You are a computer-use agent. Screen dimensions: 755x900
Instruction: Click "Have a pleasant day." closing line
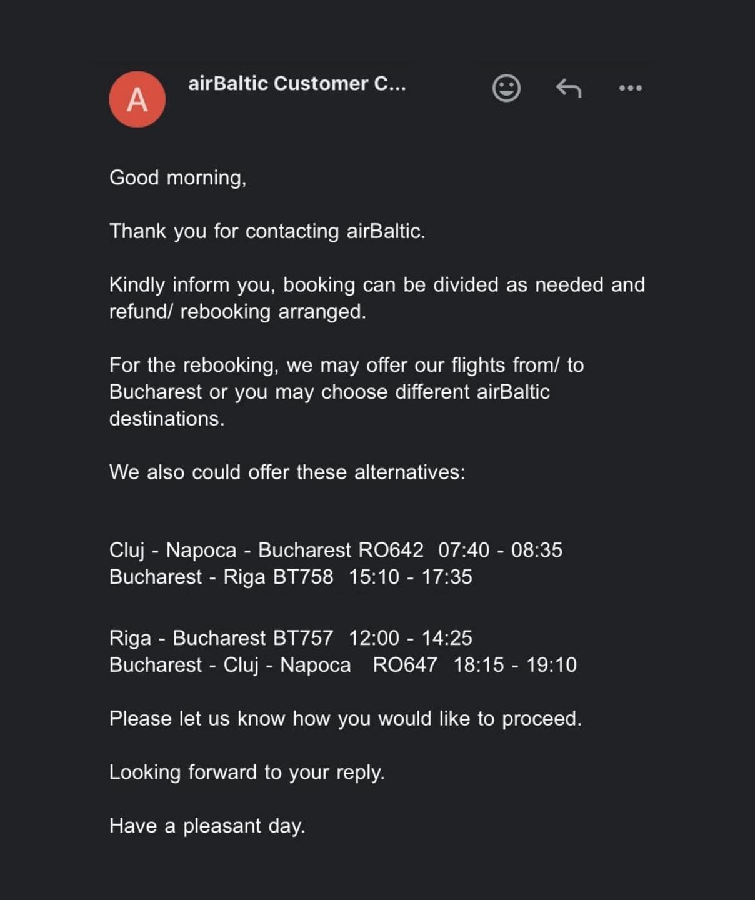(x=207, y=826)
